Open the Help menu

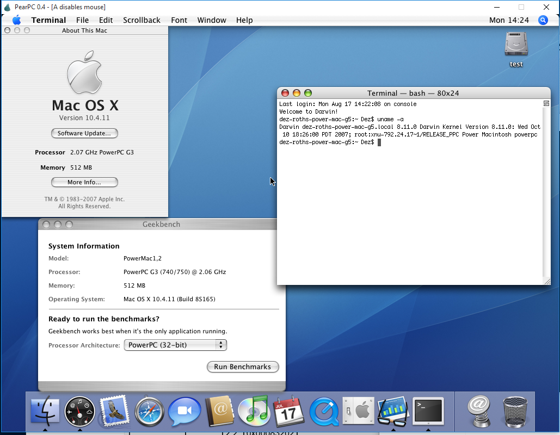pos(244,20)
